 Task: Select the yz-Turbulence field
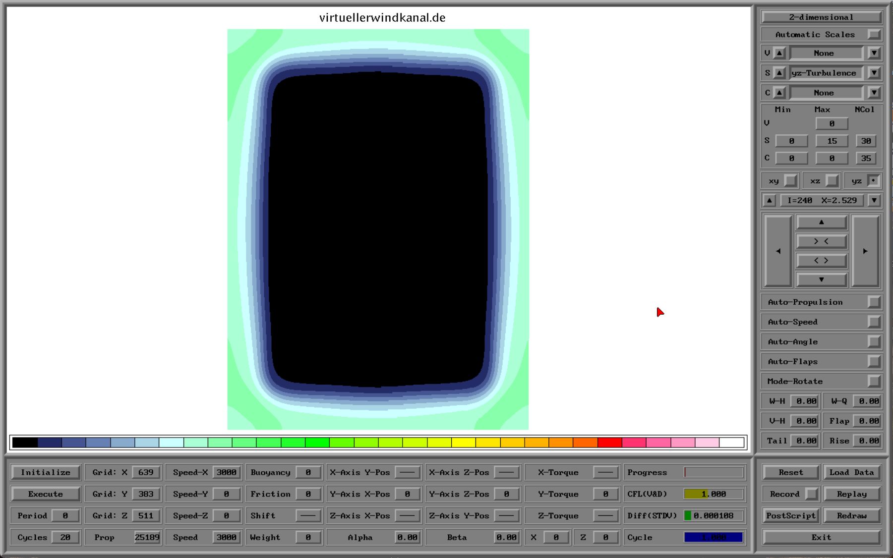coord(827,73)
